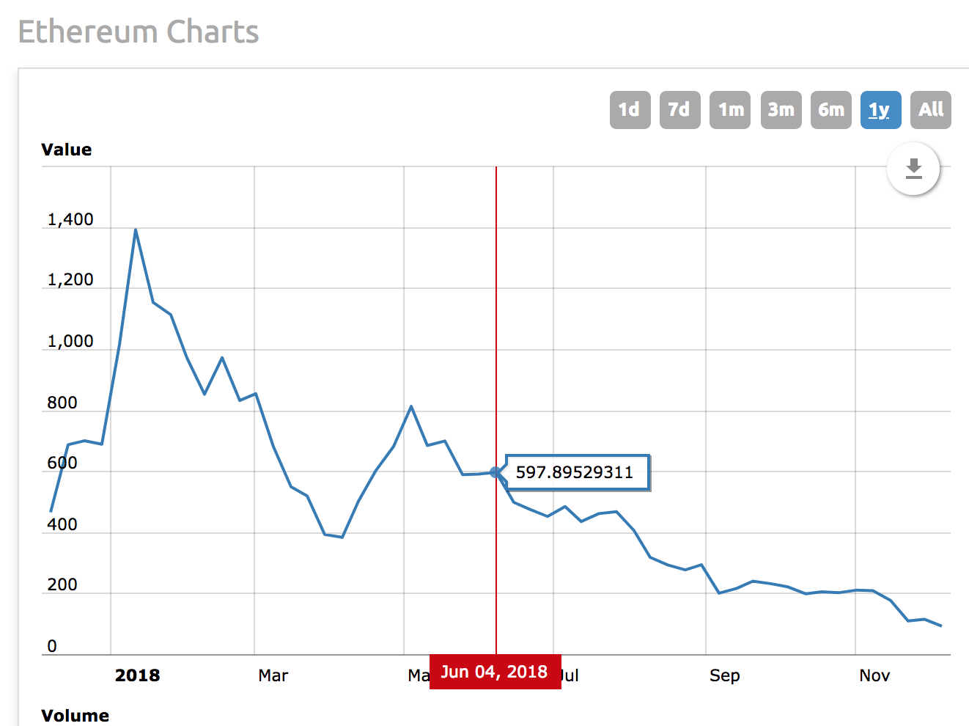Image resolution: width=969 pixels, height=726 pixels.
Task: Click the Jun 04, 2018 date marker
Action: tap(495, 672)
